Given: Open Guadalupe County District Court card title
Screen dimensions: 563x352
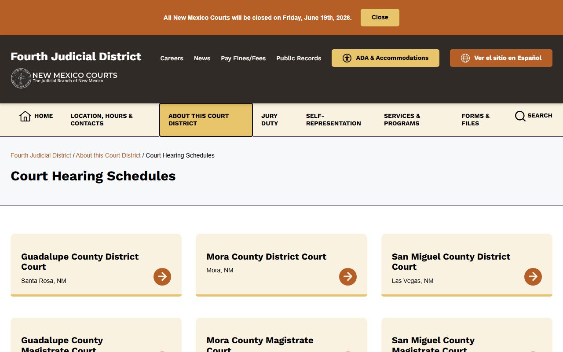Looking at the screenshot, I should click(x=80, y=261).
